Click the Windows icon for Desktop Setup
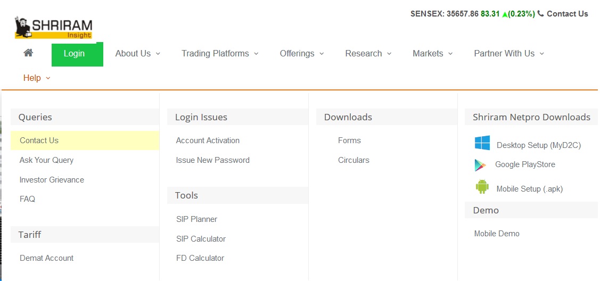 click(482, 143)
